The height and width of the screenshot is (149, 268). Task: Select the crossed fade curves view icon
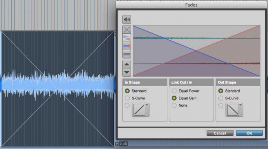(127, 30)
